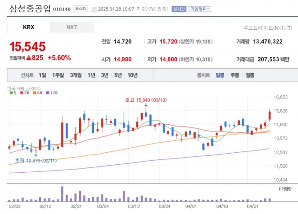Click the calendar icon beside the date
The width and height of the screenshot is (298, 214).
[x=94, y=9]
